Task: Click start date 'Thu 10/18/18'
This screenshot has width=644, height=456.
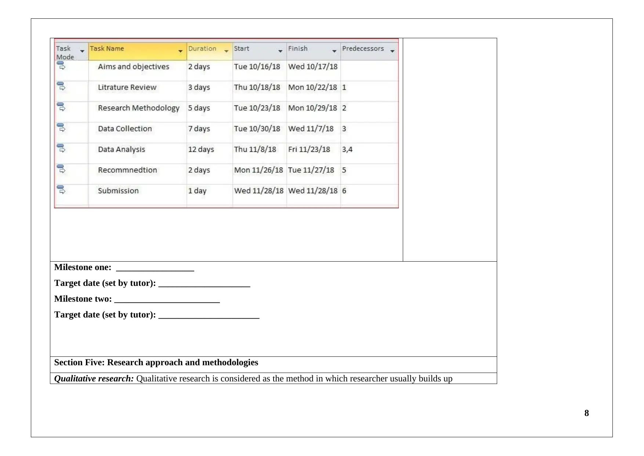Action: pyautogui.click(x=257, y=87)
